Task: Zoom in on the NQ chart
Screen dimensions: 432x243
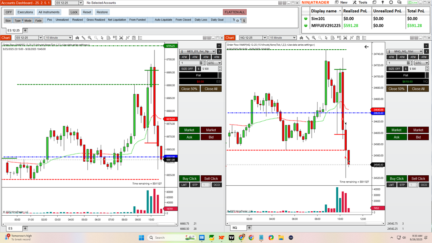Action: pyautogui.click(x=314, y=38)
